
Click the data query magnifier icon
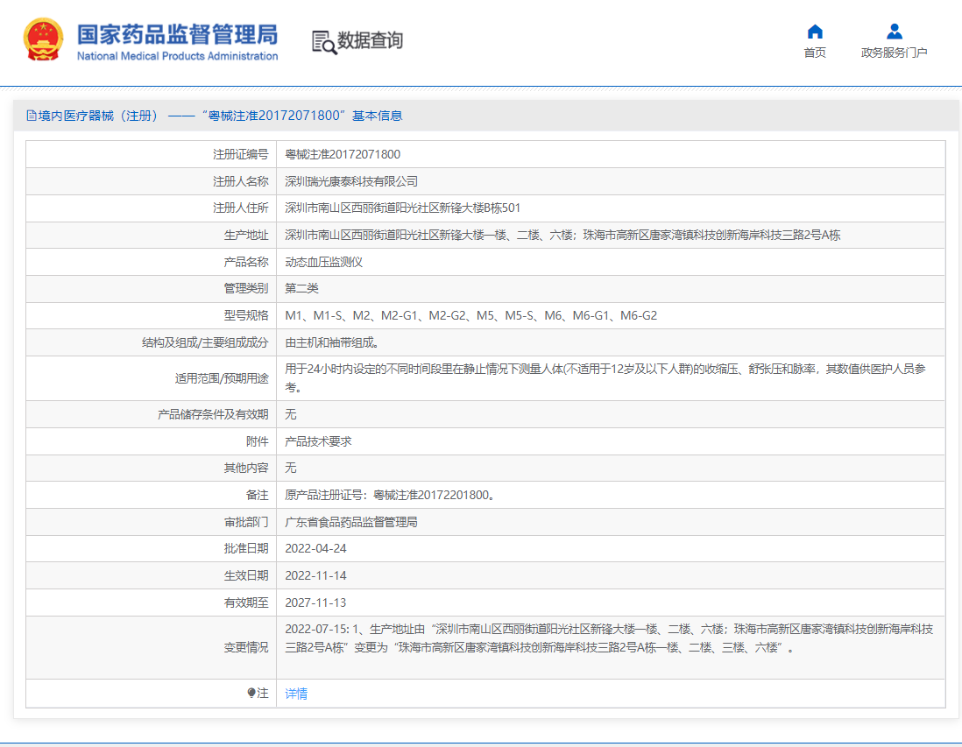(x=323, y=41)
